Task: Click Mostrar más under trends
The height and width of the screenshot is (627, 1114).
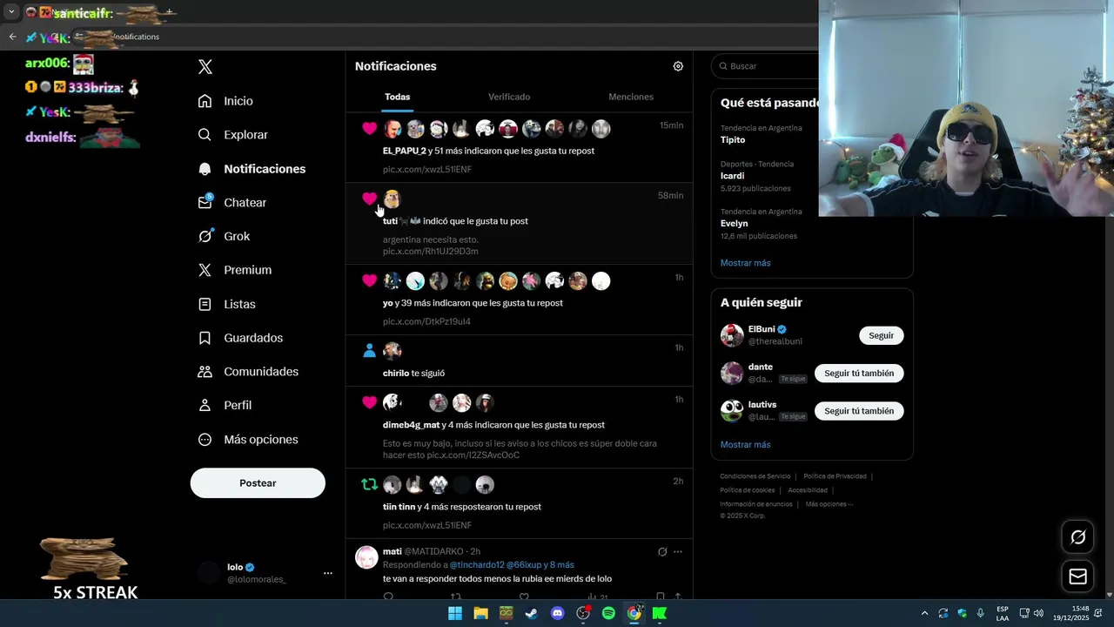Action: 745,263
